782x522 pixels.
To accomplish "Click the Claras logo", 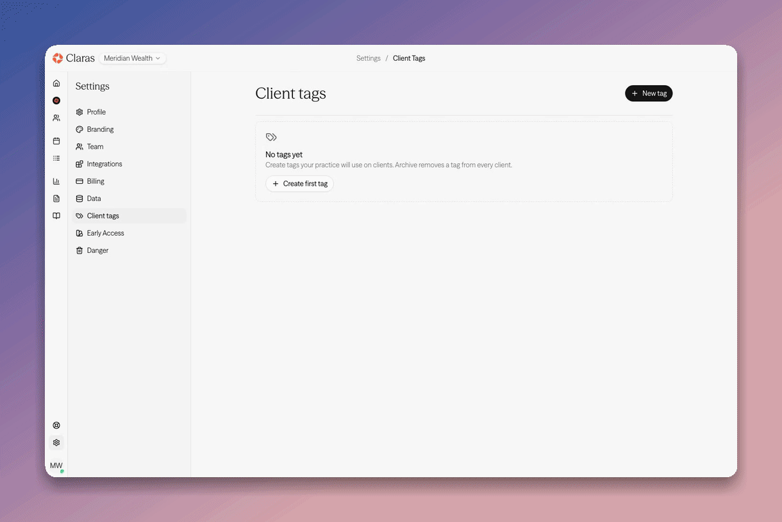I will coord(74,58).
